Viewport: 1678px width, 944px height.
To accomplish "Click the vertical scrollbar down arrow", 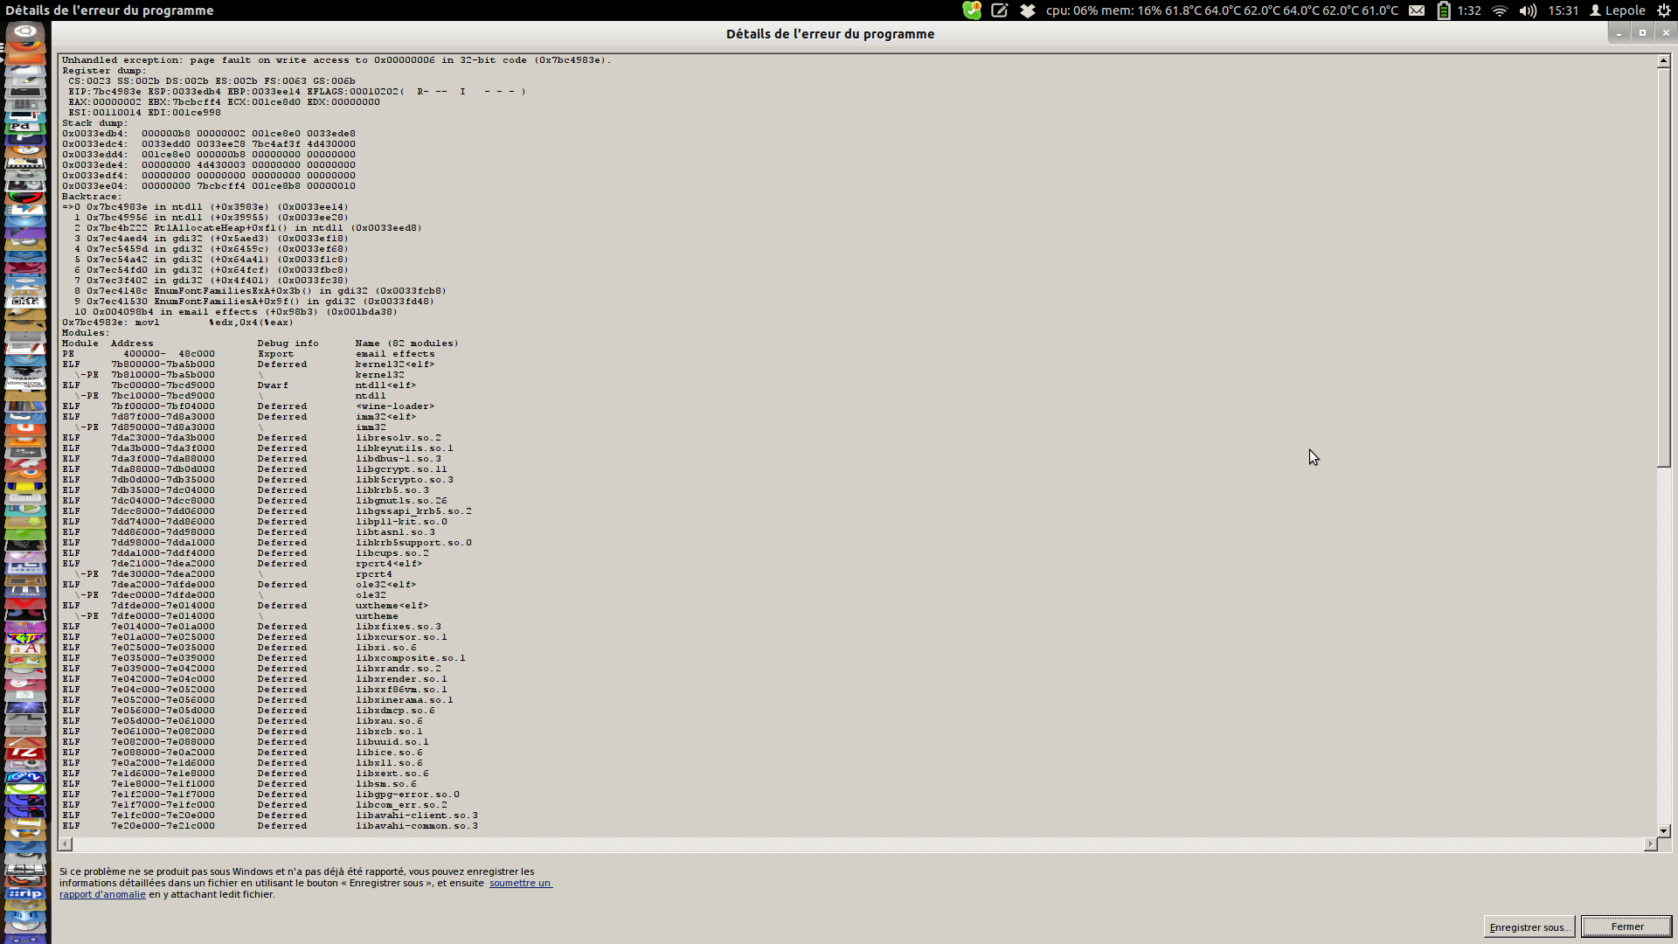I will (1663, 831).
